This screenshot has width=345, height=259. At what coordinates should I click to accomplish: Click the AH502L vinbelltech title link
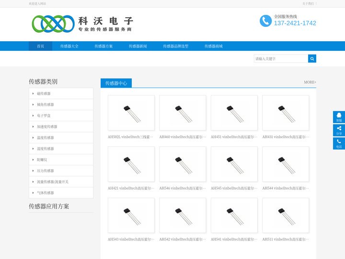130,137
